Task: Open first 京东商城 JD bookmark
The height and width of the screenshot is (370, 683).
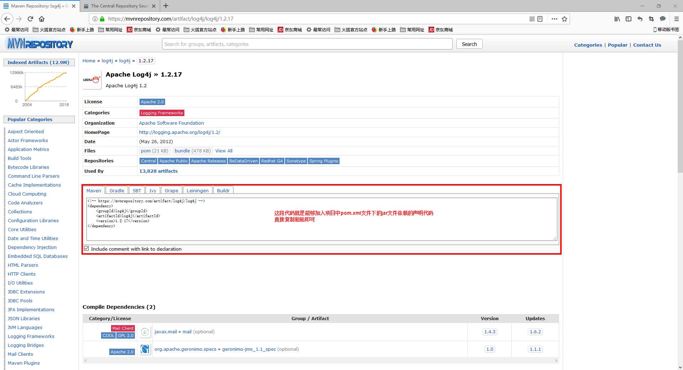Action: [139, 30]
